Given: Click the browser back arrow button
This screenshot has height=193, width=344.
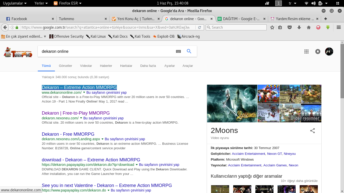Looking at the screenshot, I should coord(5,27).
